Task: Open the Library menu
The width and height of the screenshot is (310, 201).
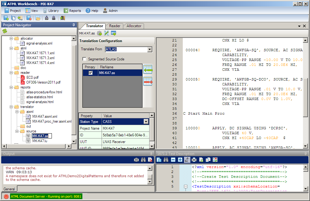Action: [x=51, y=11]
